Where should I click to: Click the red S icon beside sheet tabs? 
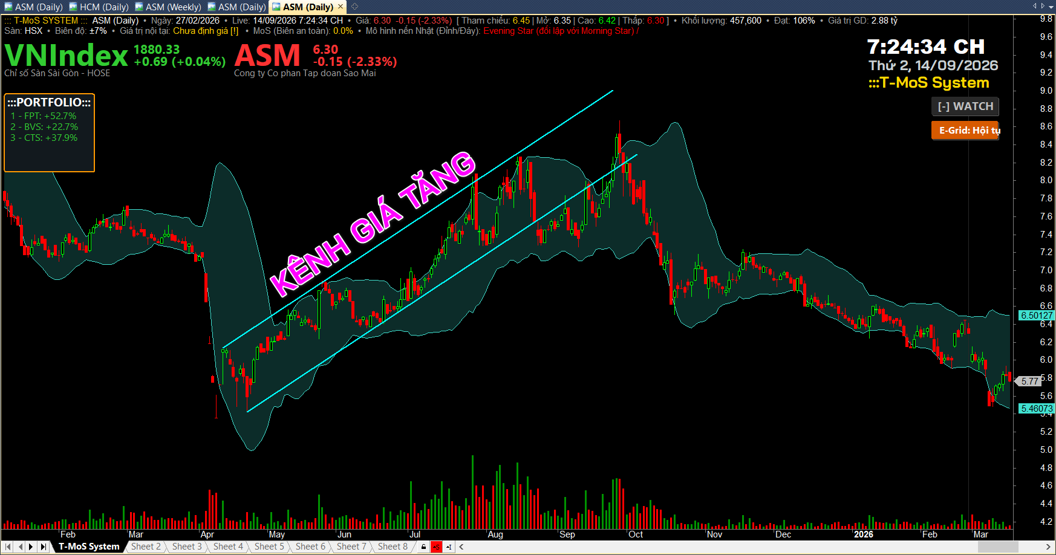tap(437, 547)
